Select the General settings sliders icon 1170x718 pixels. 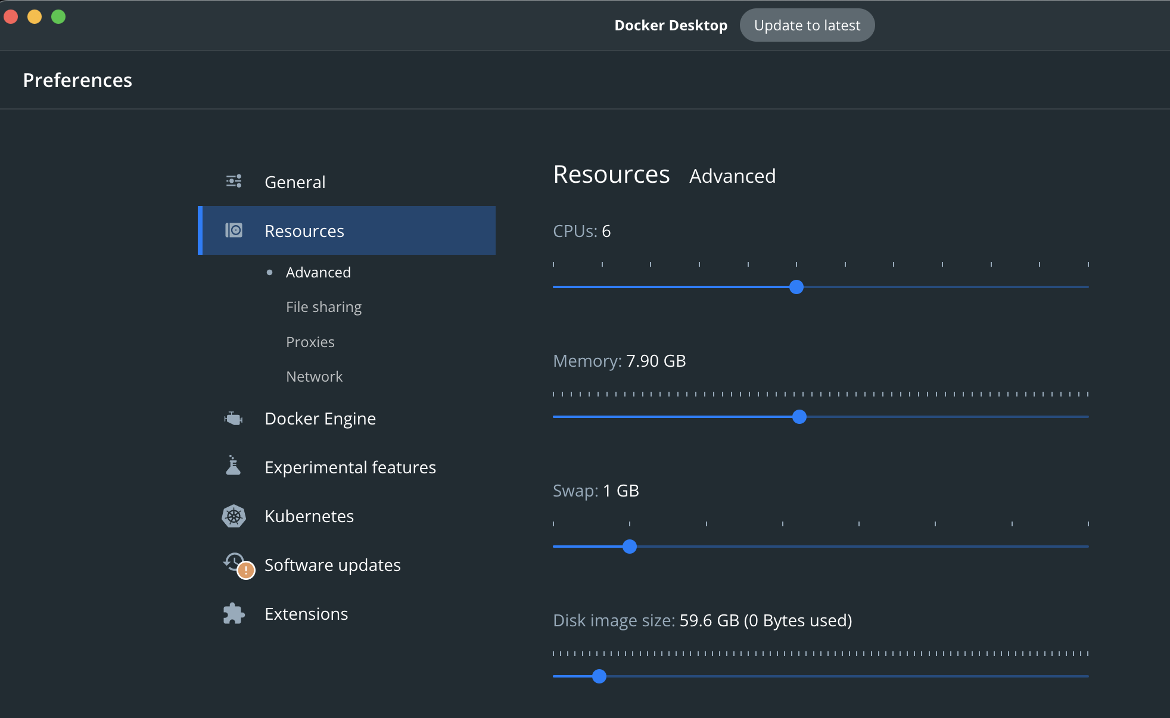pos(234,181)
